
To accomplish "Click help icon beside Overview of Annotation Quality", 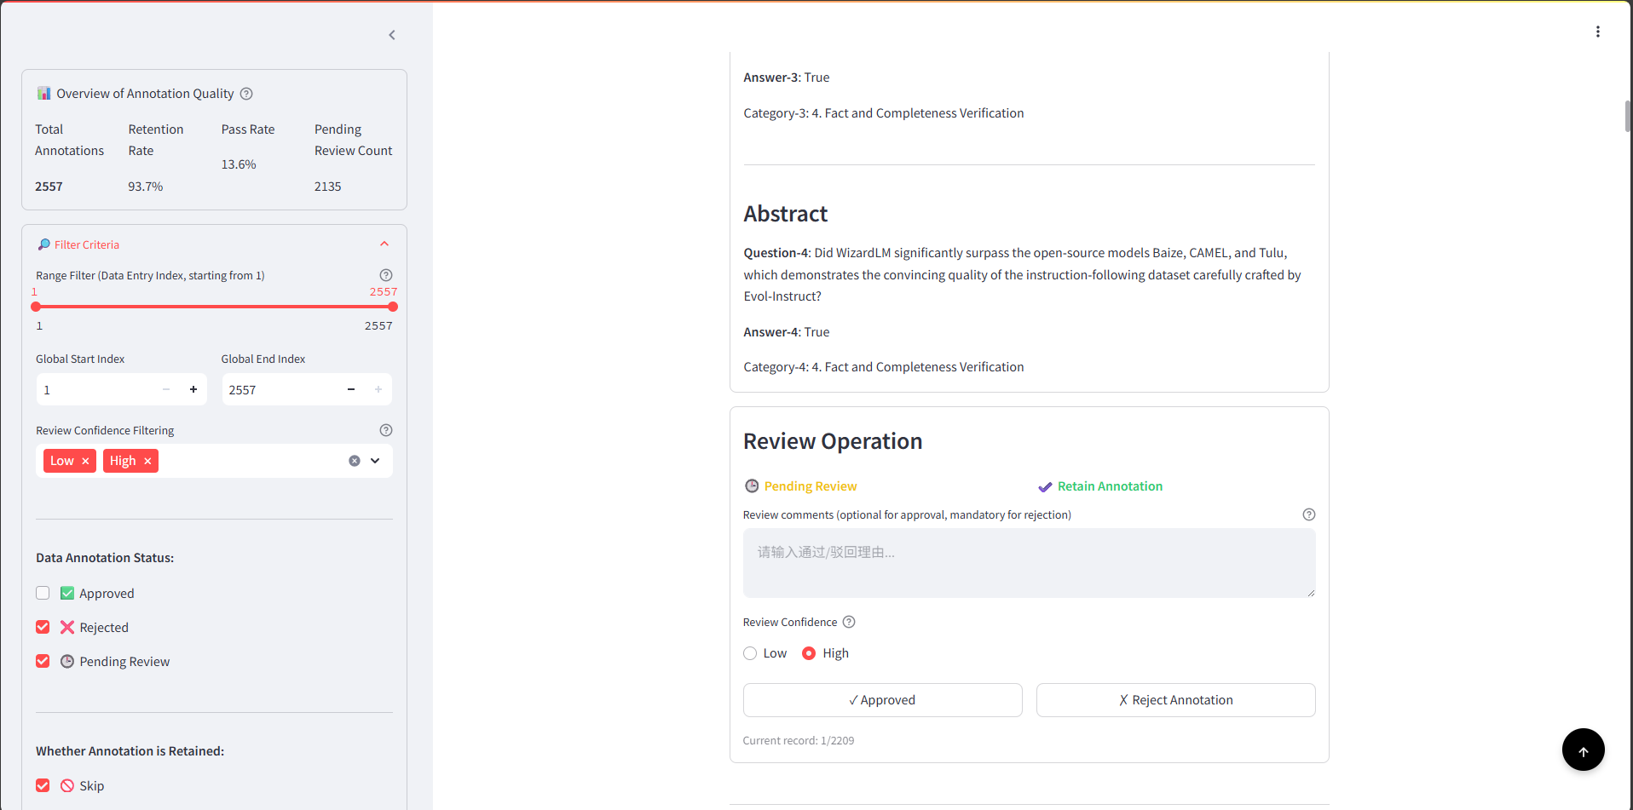I will pos(246,94).
